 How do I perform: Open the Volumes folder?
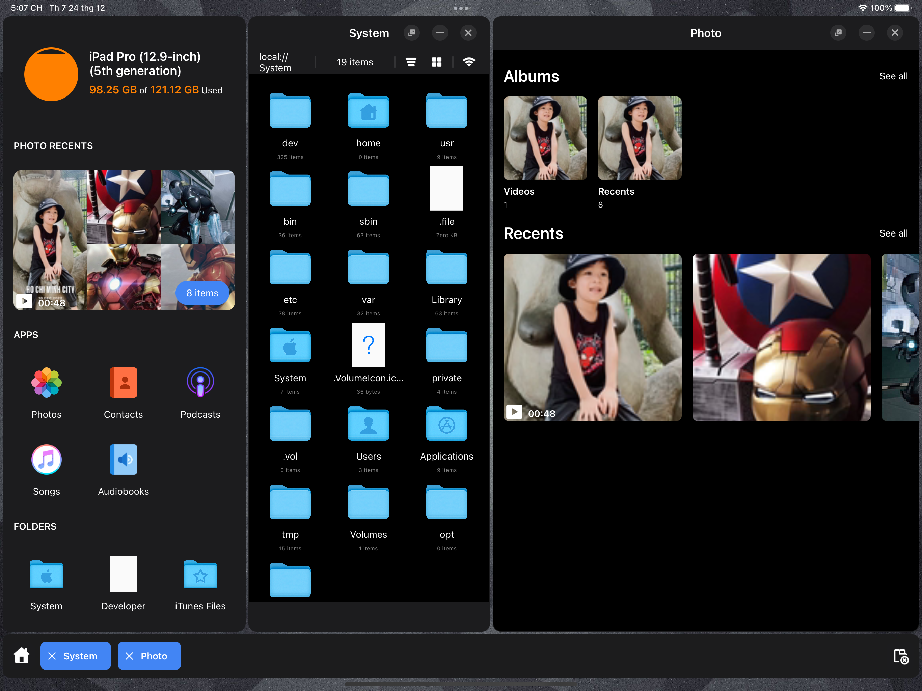coord(369,502)
